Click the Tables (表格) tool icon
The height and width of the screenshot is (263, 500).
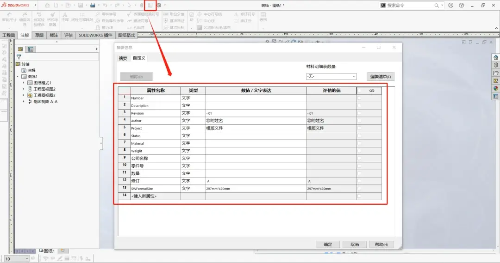coord(263,17)
